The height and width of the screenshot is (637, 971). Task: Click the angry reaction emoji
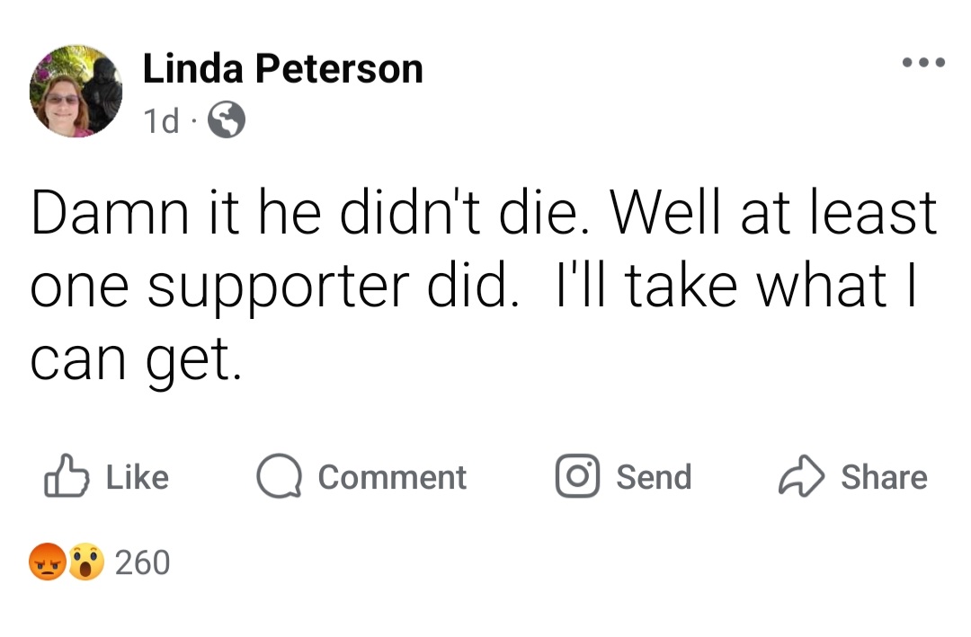coord(48,562)
